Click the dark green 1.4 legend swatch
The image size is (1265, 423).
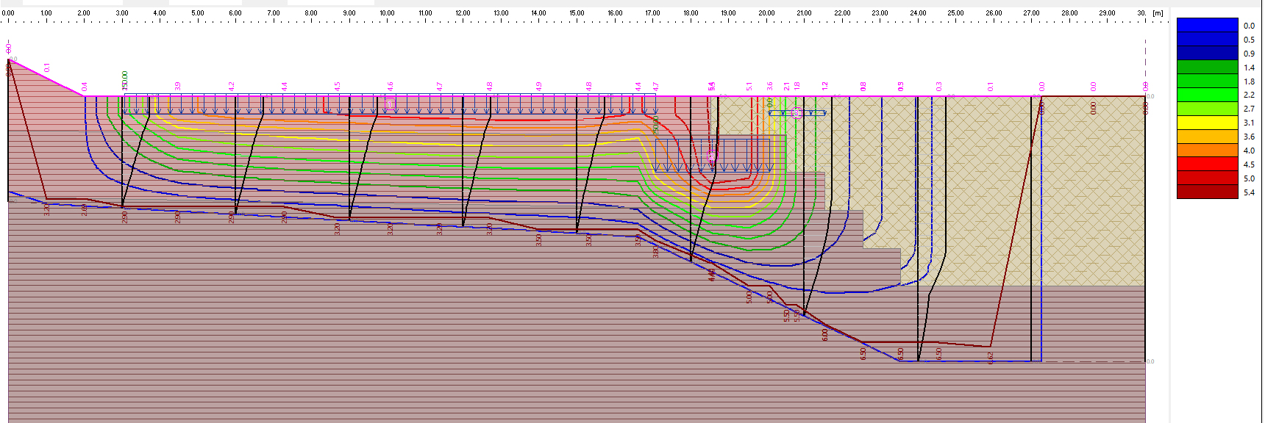pyautogui.click(x=1207, y=67)
